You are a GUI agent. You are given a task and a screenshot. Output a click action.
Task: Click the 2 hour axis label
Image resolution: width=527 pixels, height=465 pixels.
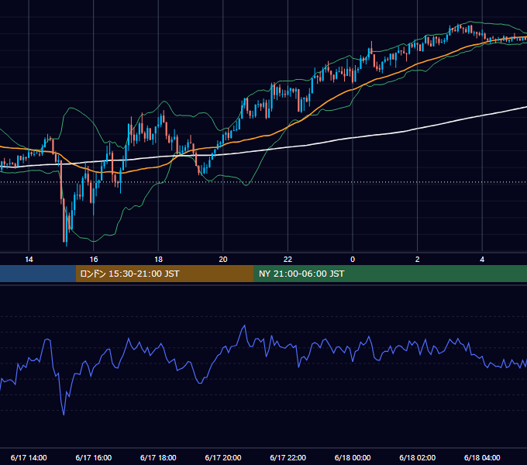coord(418,260)
